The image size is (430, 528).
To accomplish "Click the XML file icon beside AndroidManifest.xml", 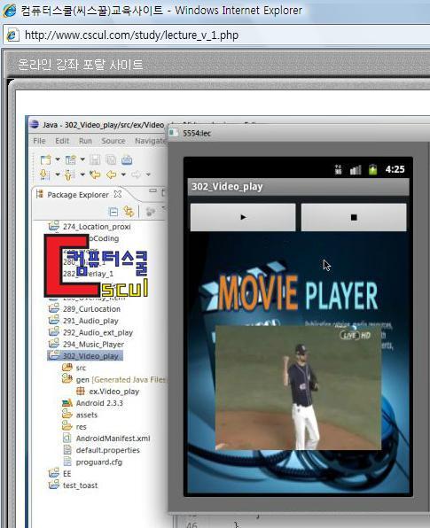I will [67, 439].
